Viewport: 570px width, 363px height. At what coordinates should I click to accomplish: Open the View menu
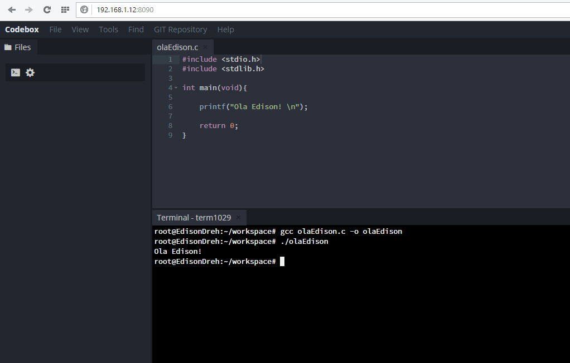coord(80,30)
